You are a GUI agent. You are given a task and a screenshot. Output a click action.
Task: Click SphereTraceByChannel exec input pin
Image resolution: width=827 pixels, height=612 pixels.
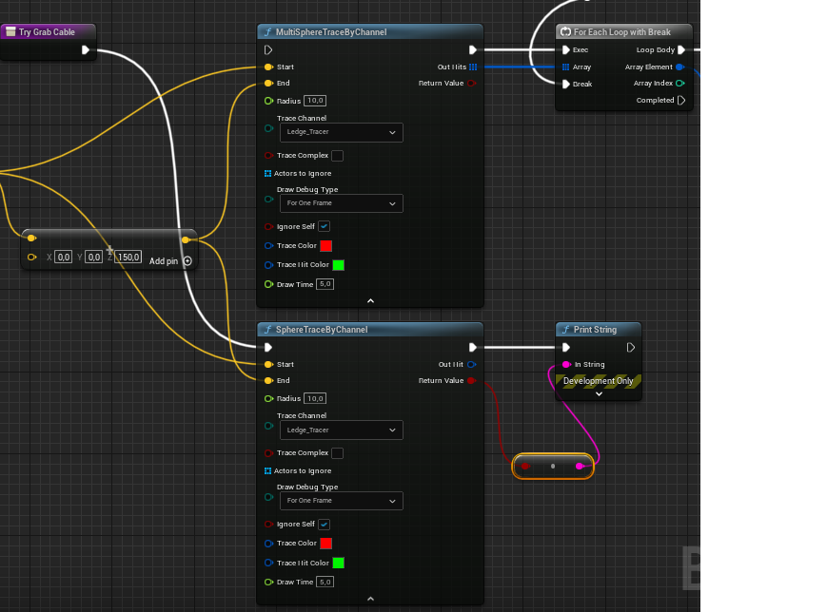[268, 348]
